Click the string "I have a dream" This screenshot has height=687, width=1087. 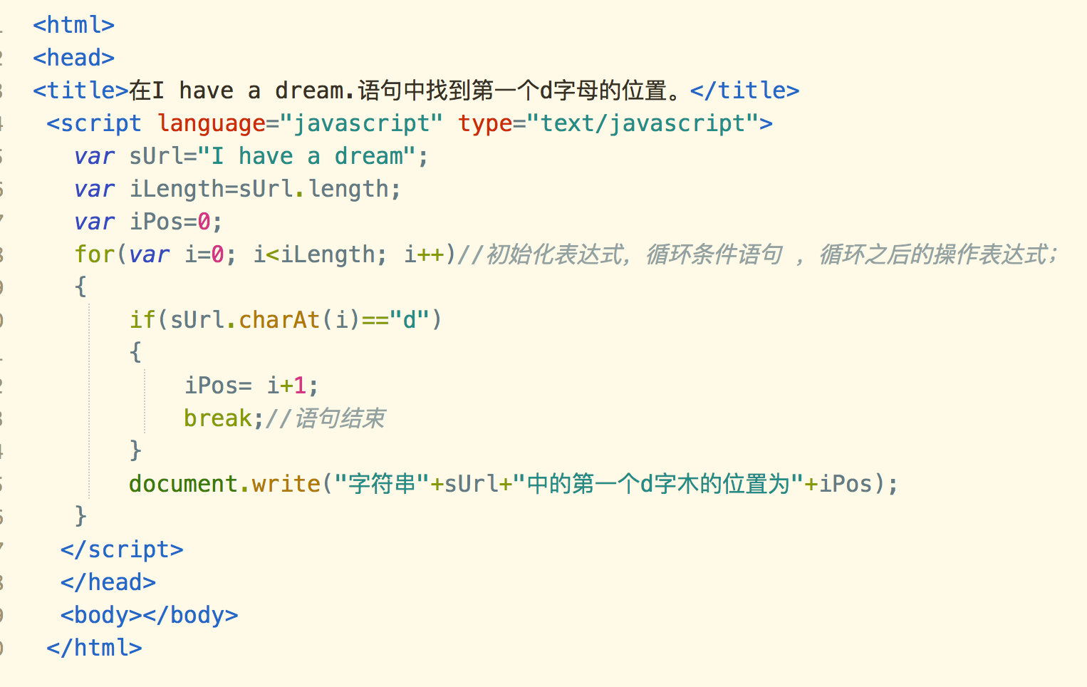point(307,156)
